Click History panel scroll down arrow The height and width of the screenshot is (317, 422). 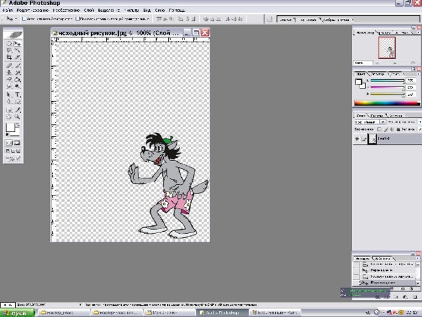coord(417,283)
